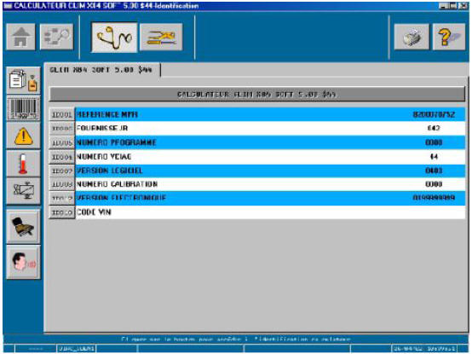Viewport: 472px width, 354px height.
Task: Click the ID button beside VERSION LOGICIEL
Action: (x=61, y=171)
